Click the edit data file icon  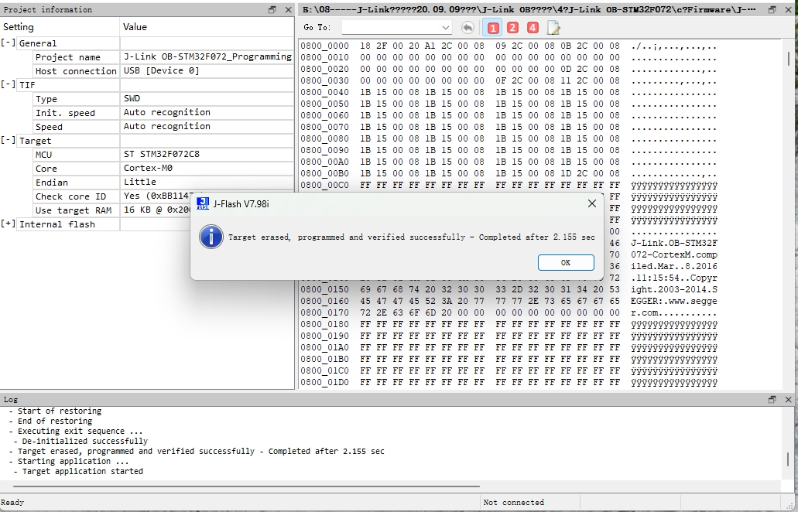pyautogui.click(x=553, y=27)
